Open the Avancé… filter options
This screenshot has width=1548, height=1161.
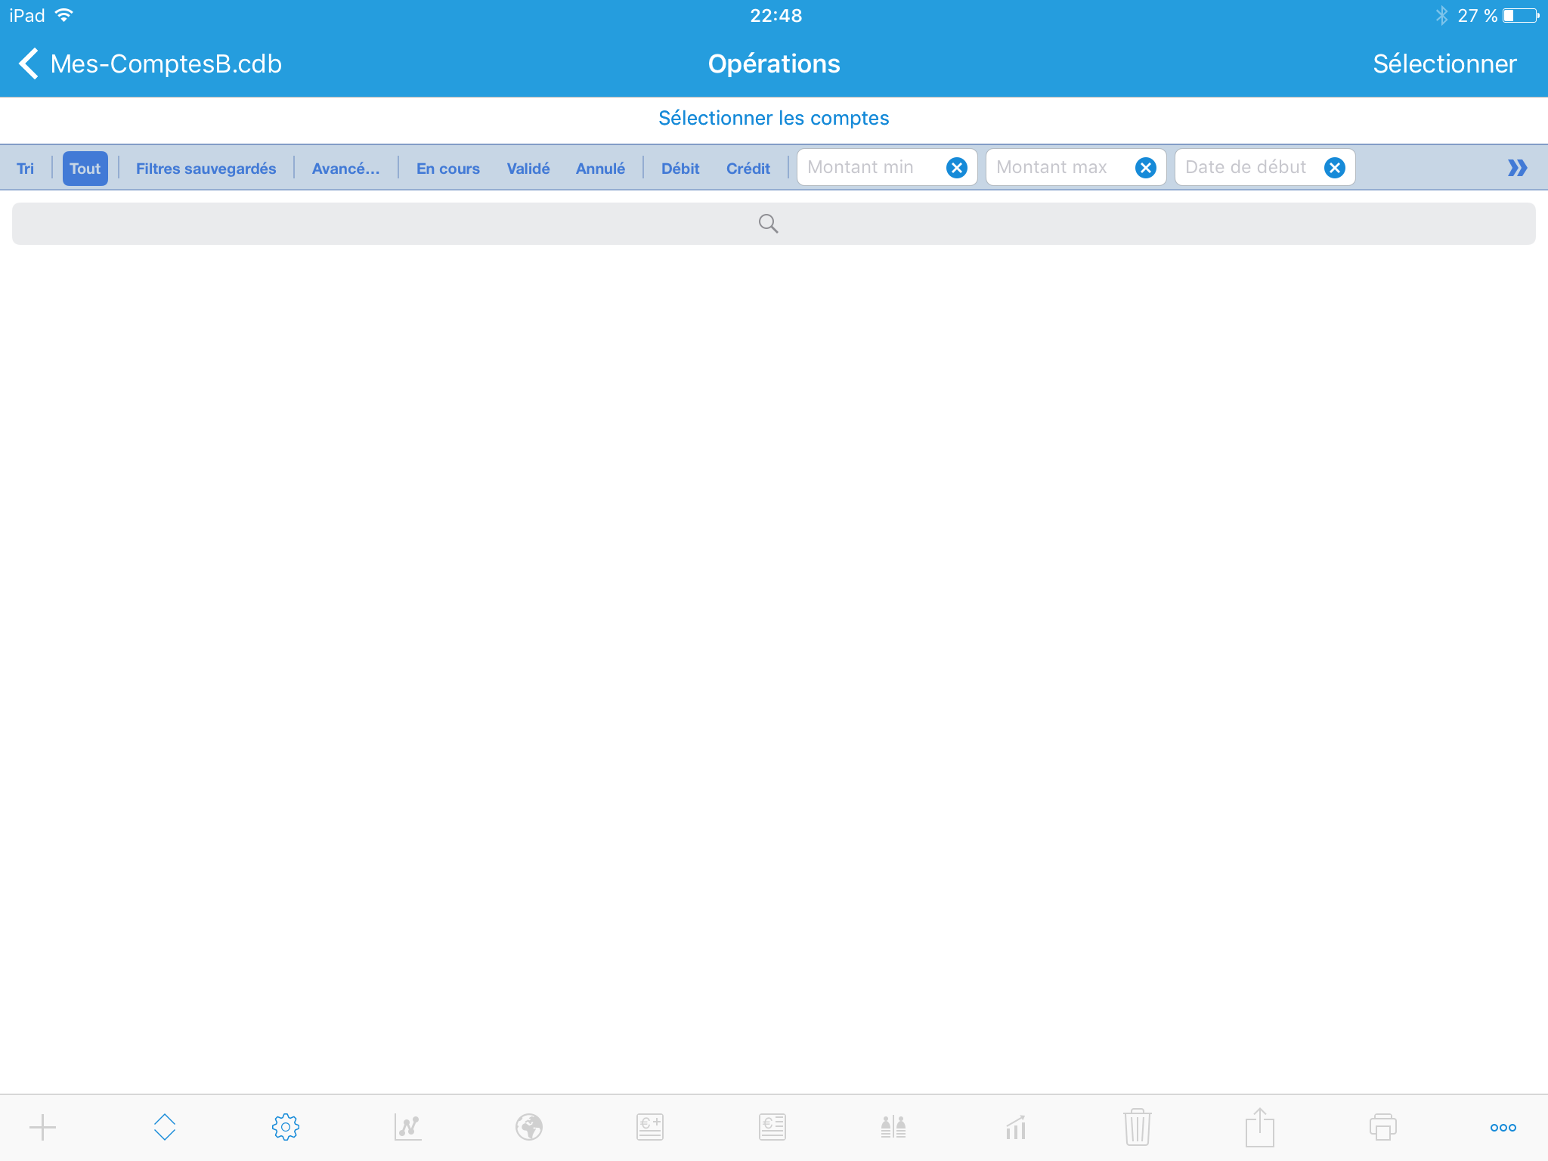click(345, 168)
